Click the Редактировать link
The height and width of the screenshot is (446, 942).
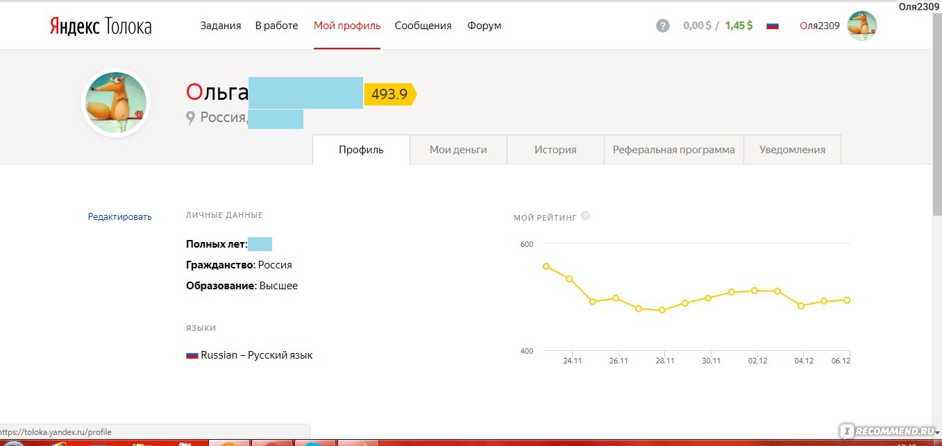click(119, 217)
